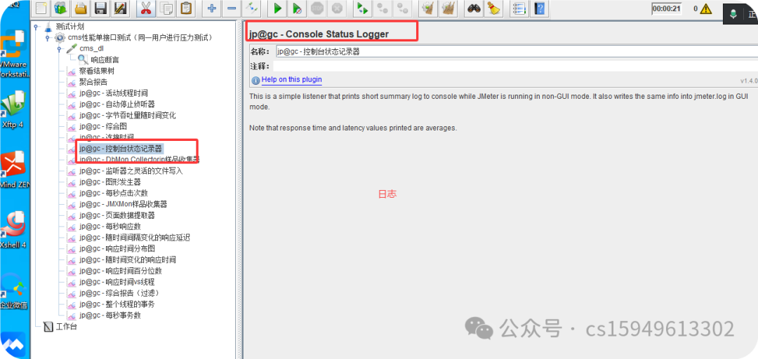Expand all tree nodes with plus icon
The width and height of the screenshot is (758, 359).
pos(211,8)
